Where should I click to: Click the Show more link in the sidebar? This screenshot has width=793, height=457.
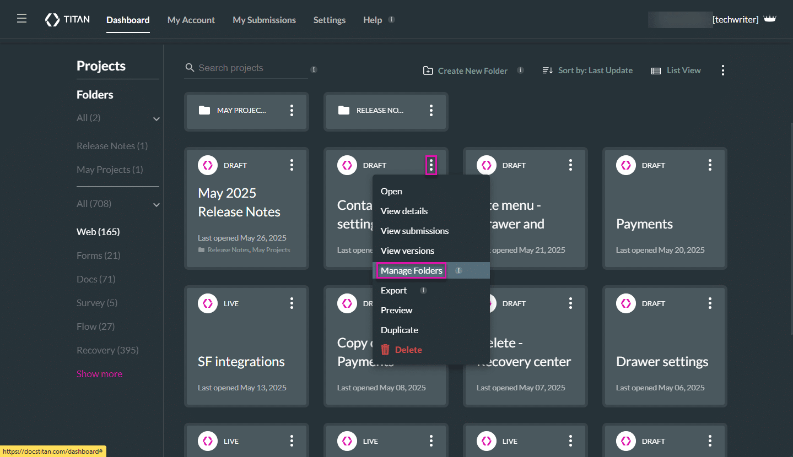pyautogui.click(x=99, y=373)
